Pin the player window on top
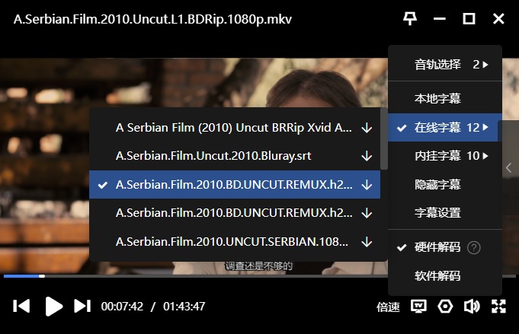 click(410, 19)
